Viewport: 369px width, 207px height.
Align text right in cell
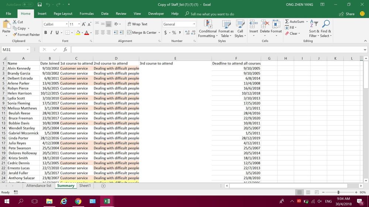click(x=109, y=32)
